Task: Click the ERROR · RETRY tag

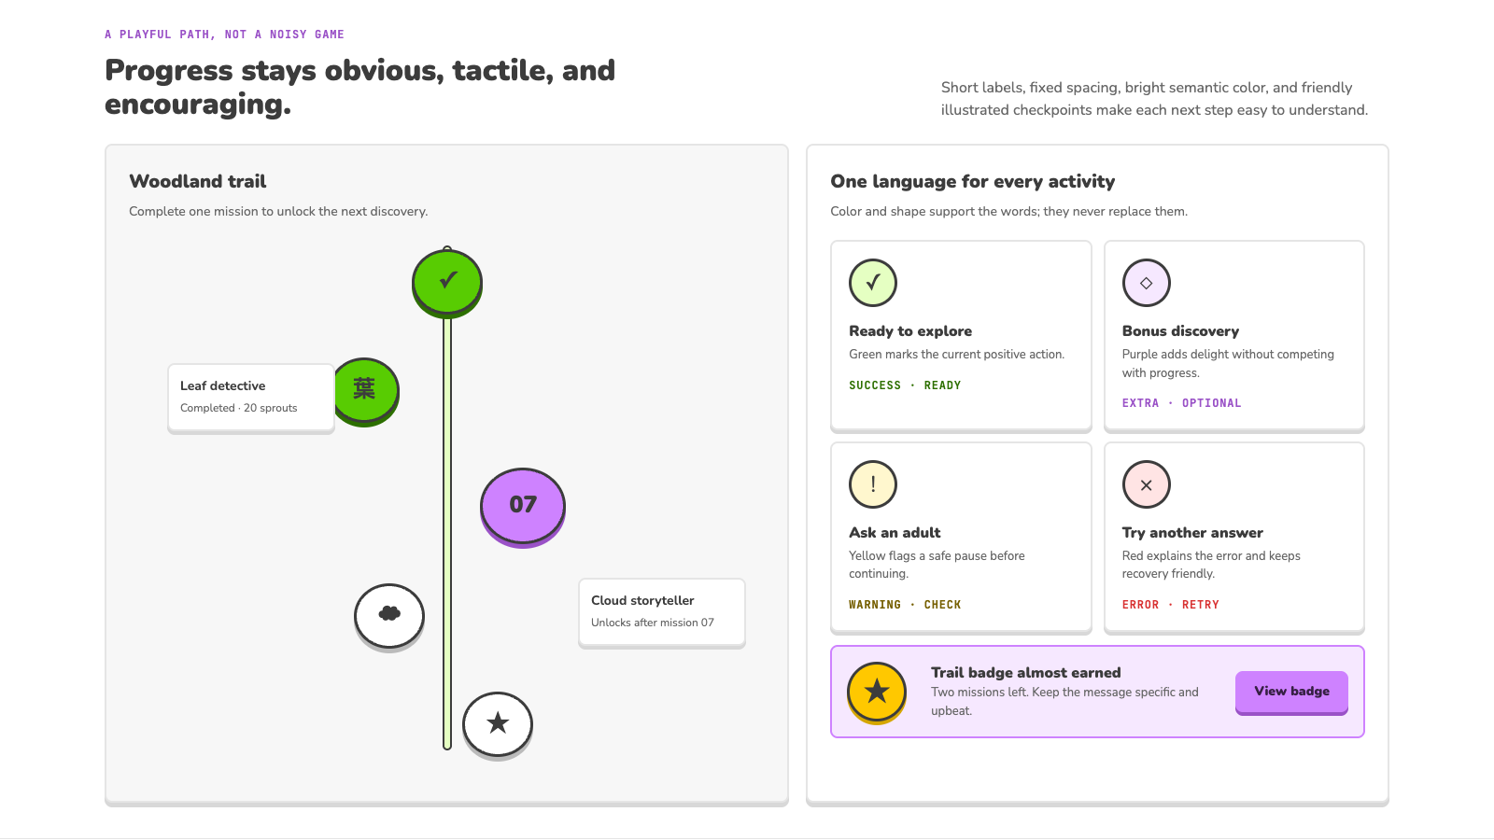Action: (1170, 605)
